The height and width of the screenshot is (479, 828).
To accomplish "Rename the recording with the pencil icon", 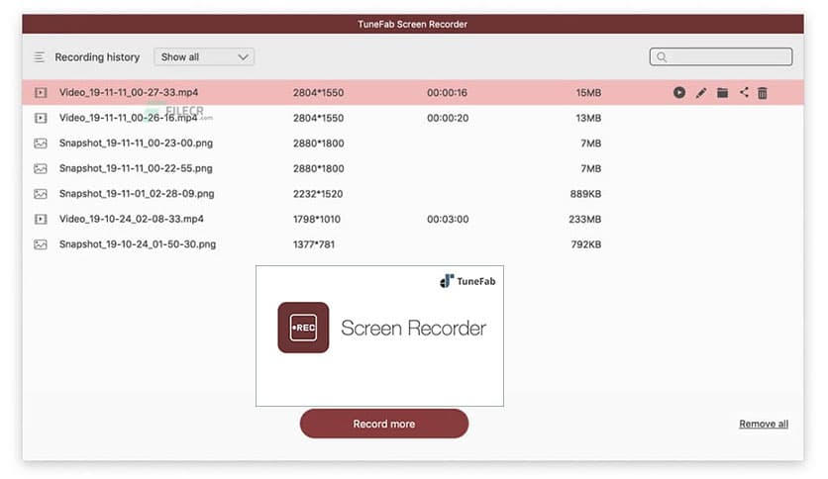I will (x=701, y=93).
